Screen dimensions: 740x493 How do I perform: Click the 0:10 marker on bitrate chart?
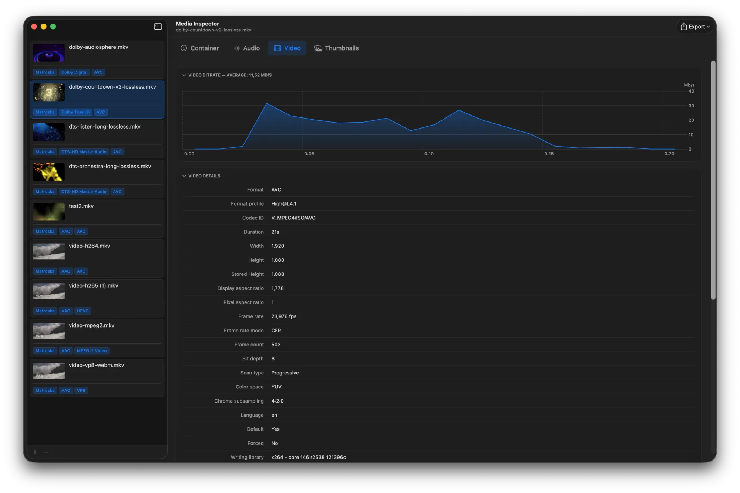(x=429, y=154)
